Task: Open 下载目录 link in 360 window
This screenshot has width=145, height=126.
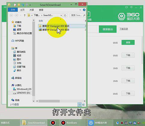Action: [x=124, y=29]
